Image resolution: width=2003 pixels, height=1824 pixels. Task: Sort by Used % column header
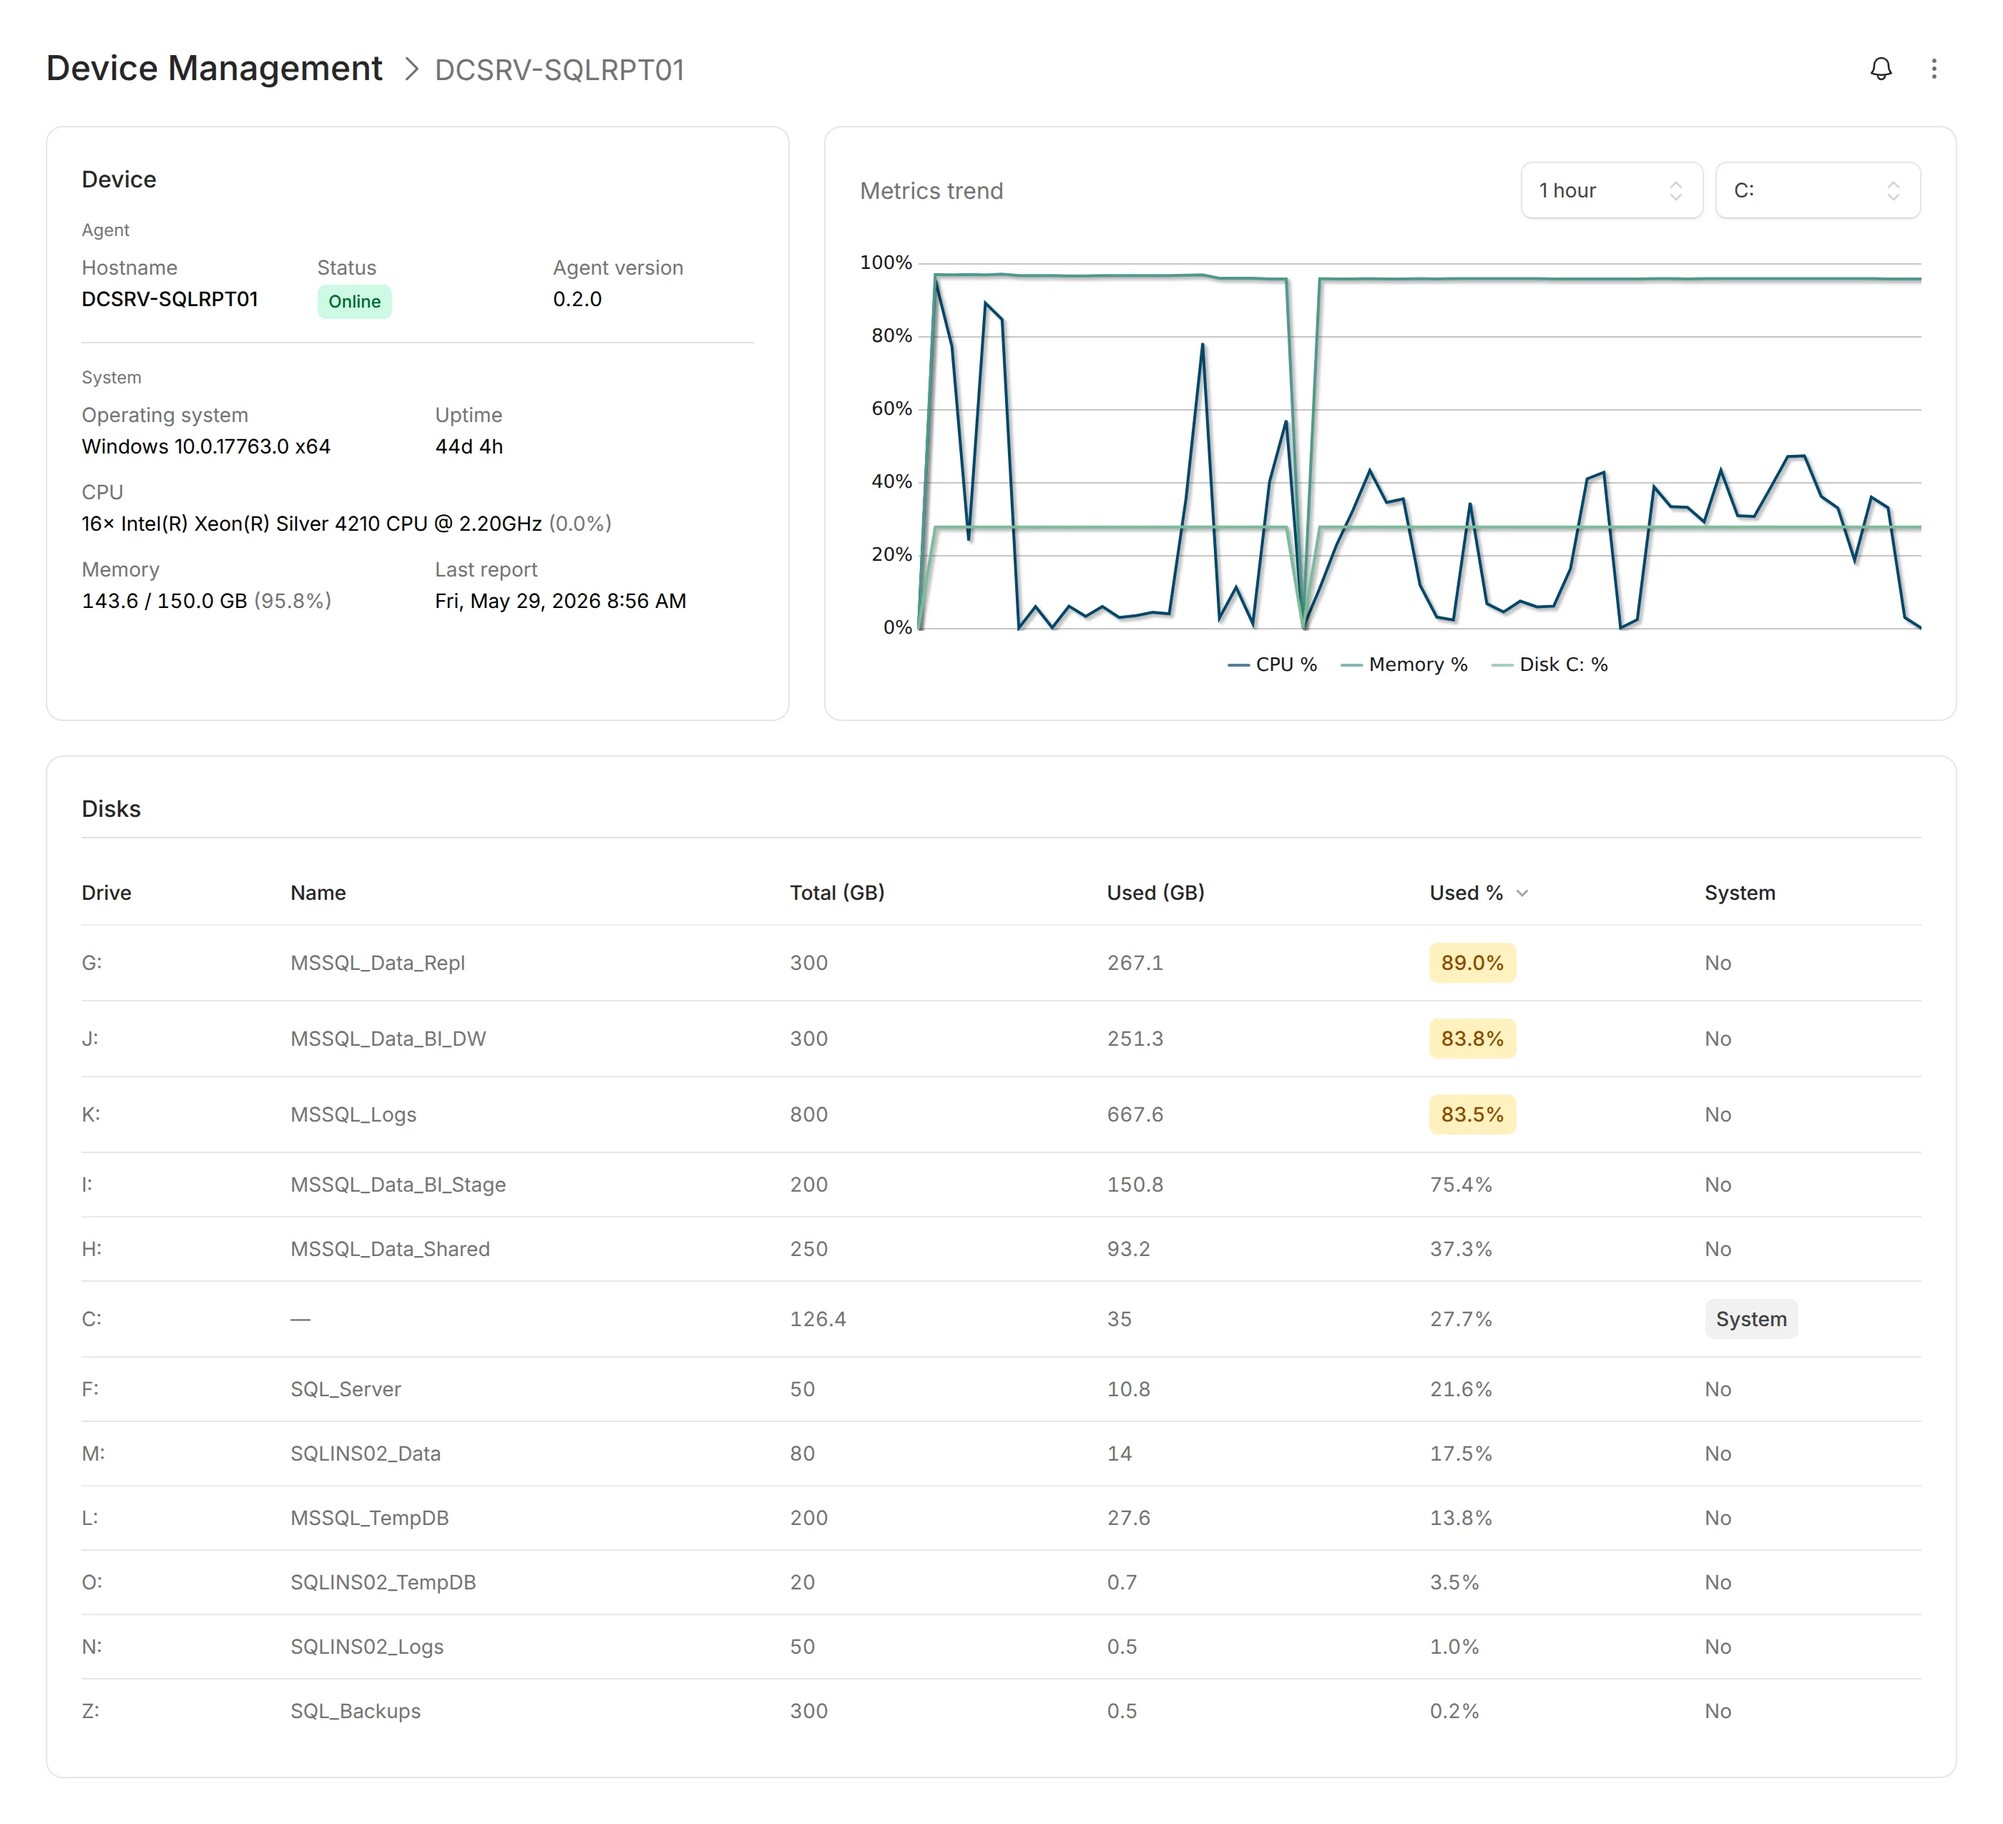tap(1466, 893)
